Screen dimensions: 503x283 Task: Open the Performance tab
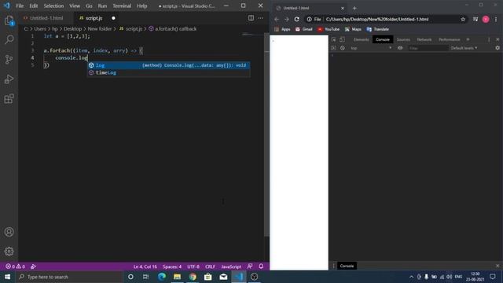(449, 39)
